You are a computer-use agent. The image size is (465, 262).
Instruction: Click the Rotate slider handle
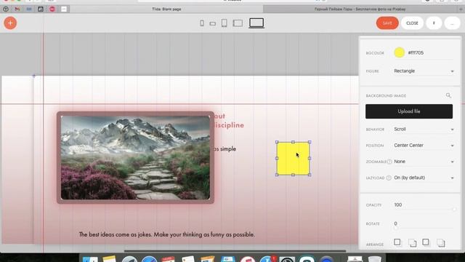[x=396, y=228]
